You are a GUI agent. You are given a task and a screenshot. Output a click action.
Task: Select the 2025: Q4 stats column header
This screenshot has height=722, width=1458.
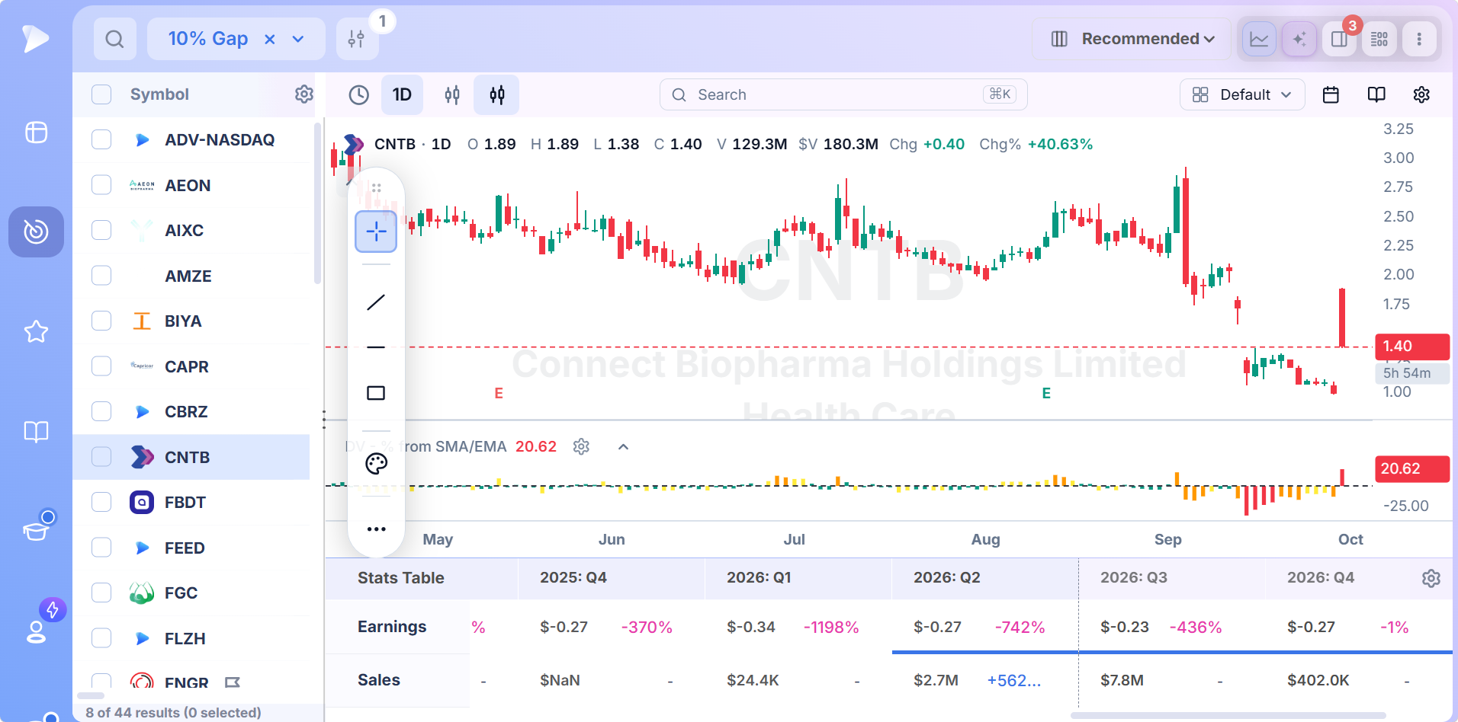click(573, 578)
